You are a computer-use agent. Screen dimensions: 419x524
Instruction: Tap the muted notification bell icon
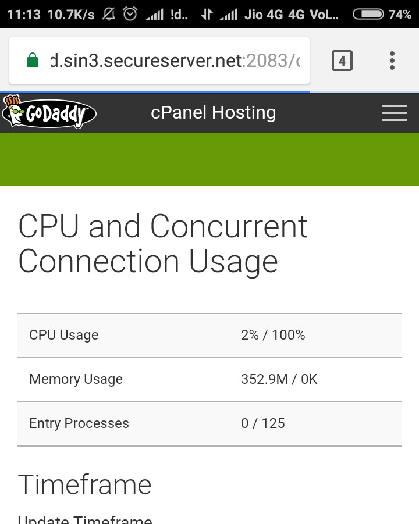[x=109, y=15]
